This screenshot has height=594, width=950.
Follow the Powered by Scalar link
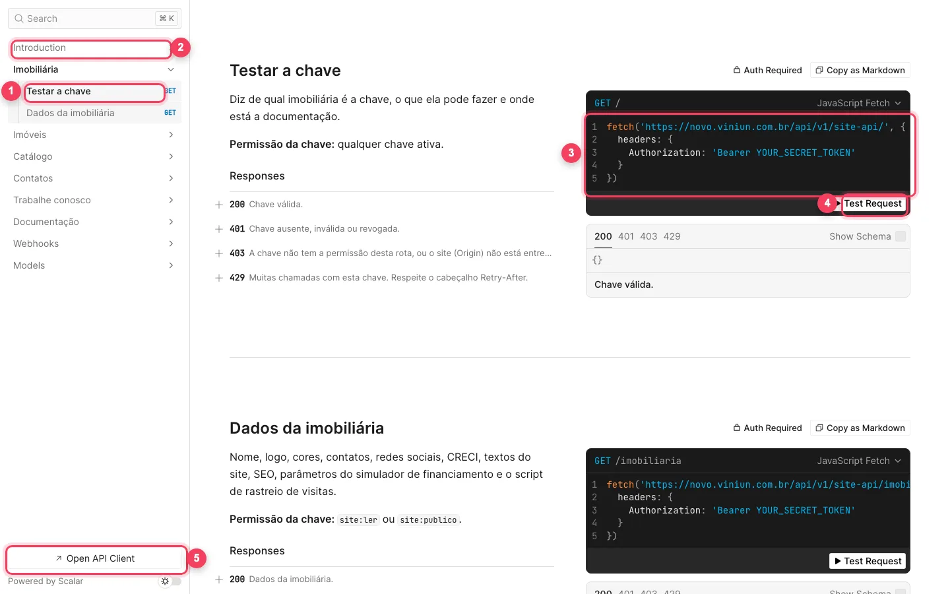pyautogui.click(x=46, y=581)
